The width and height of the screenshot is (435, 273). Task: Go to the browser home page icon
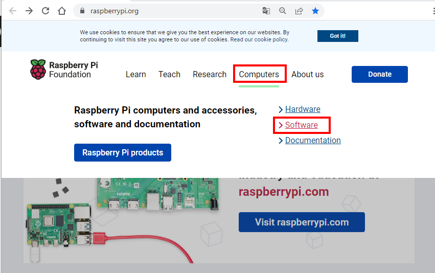point(62,11)
